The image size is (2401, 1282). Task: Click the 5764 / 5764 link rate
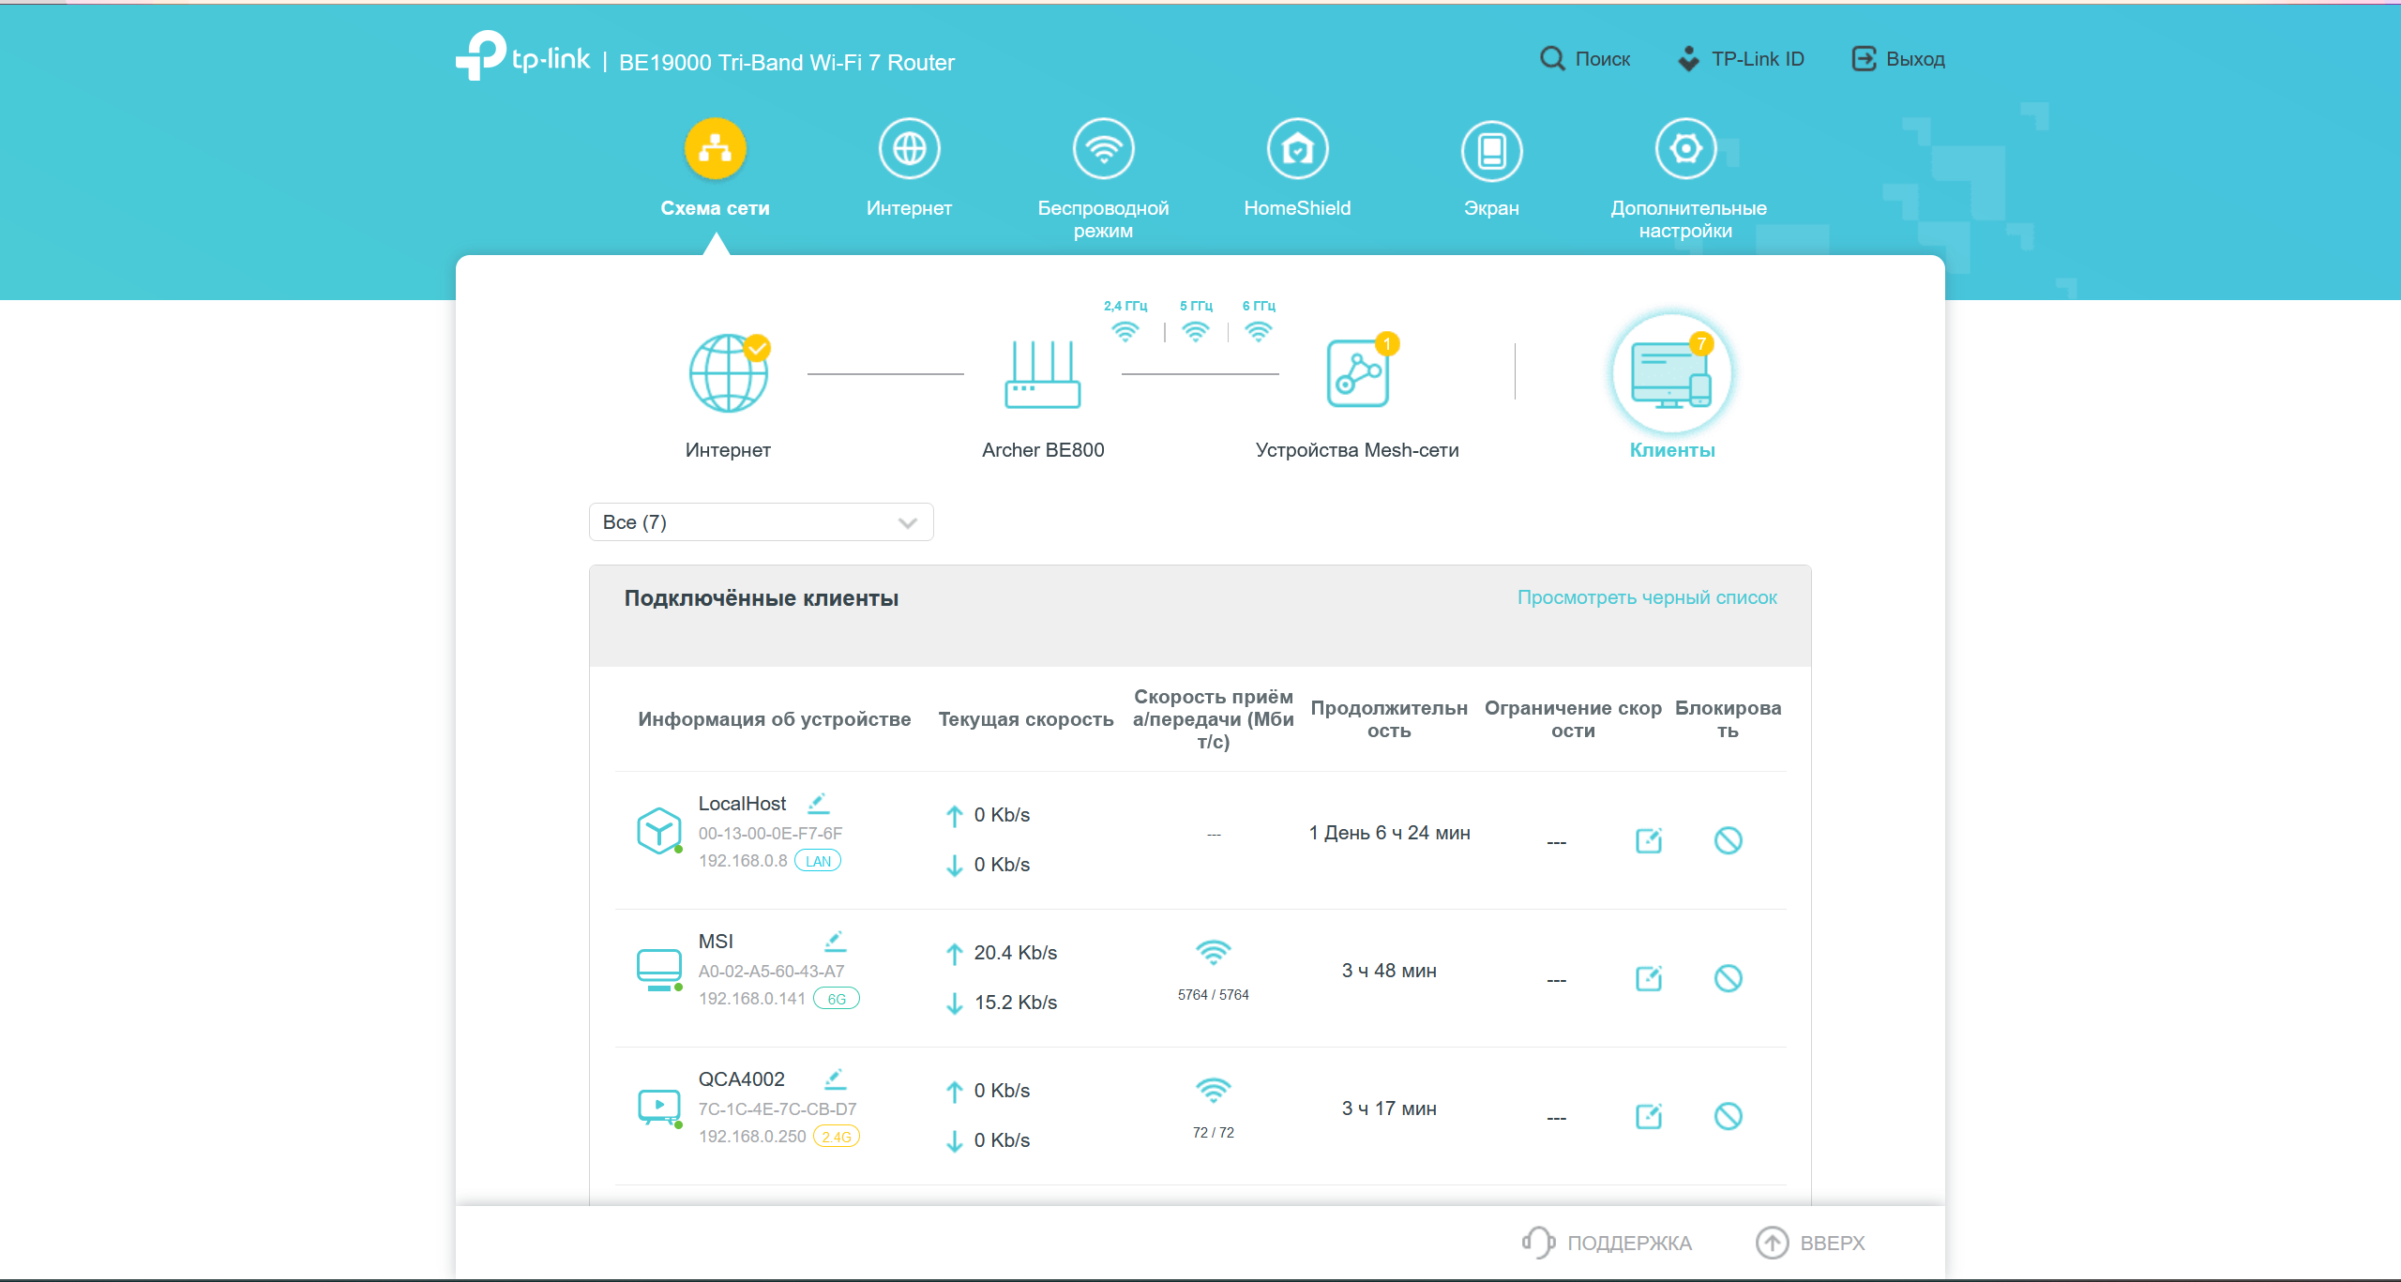pyautogui.click(x=1214, y=995)
